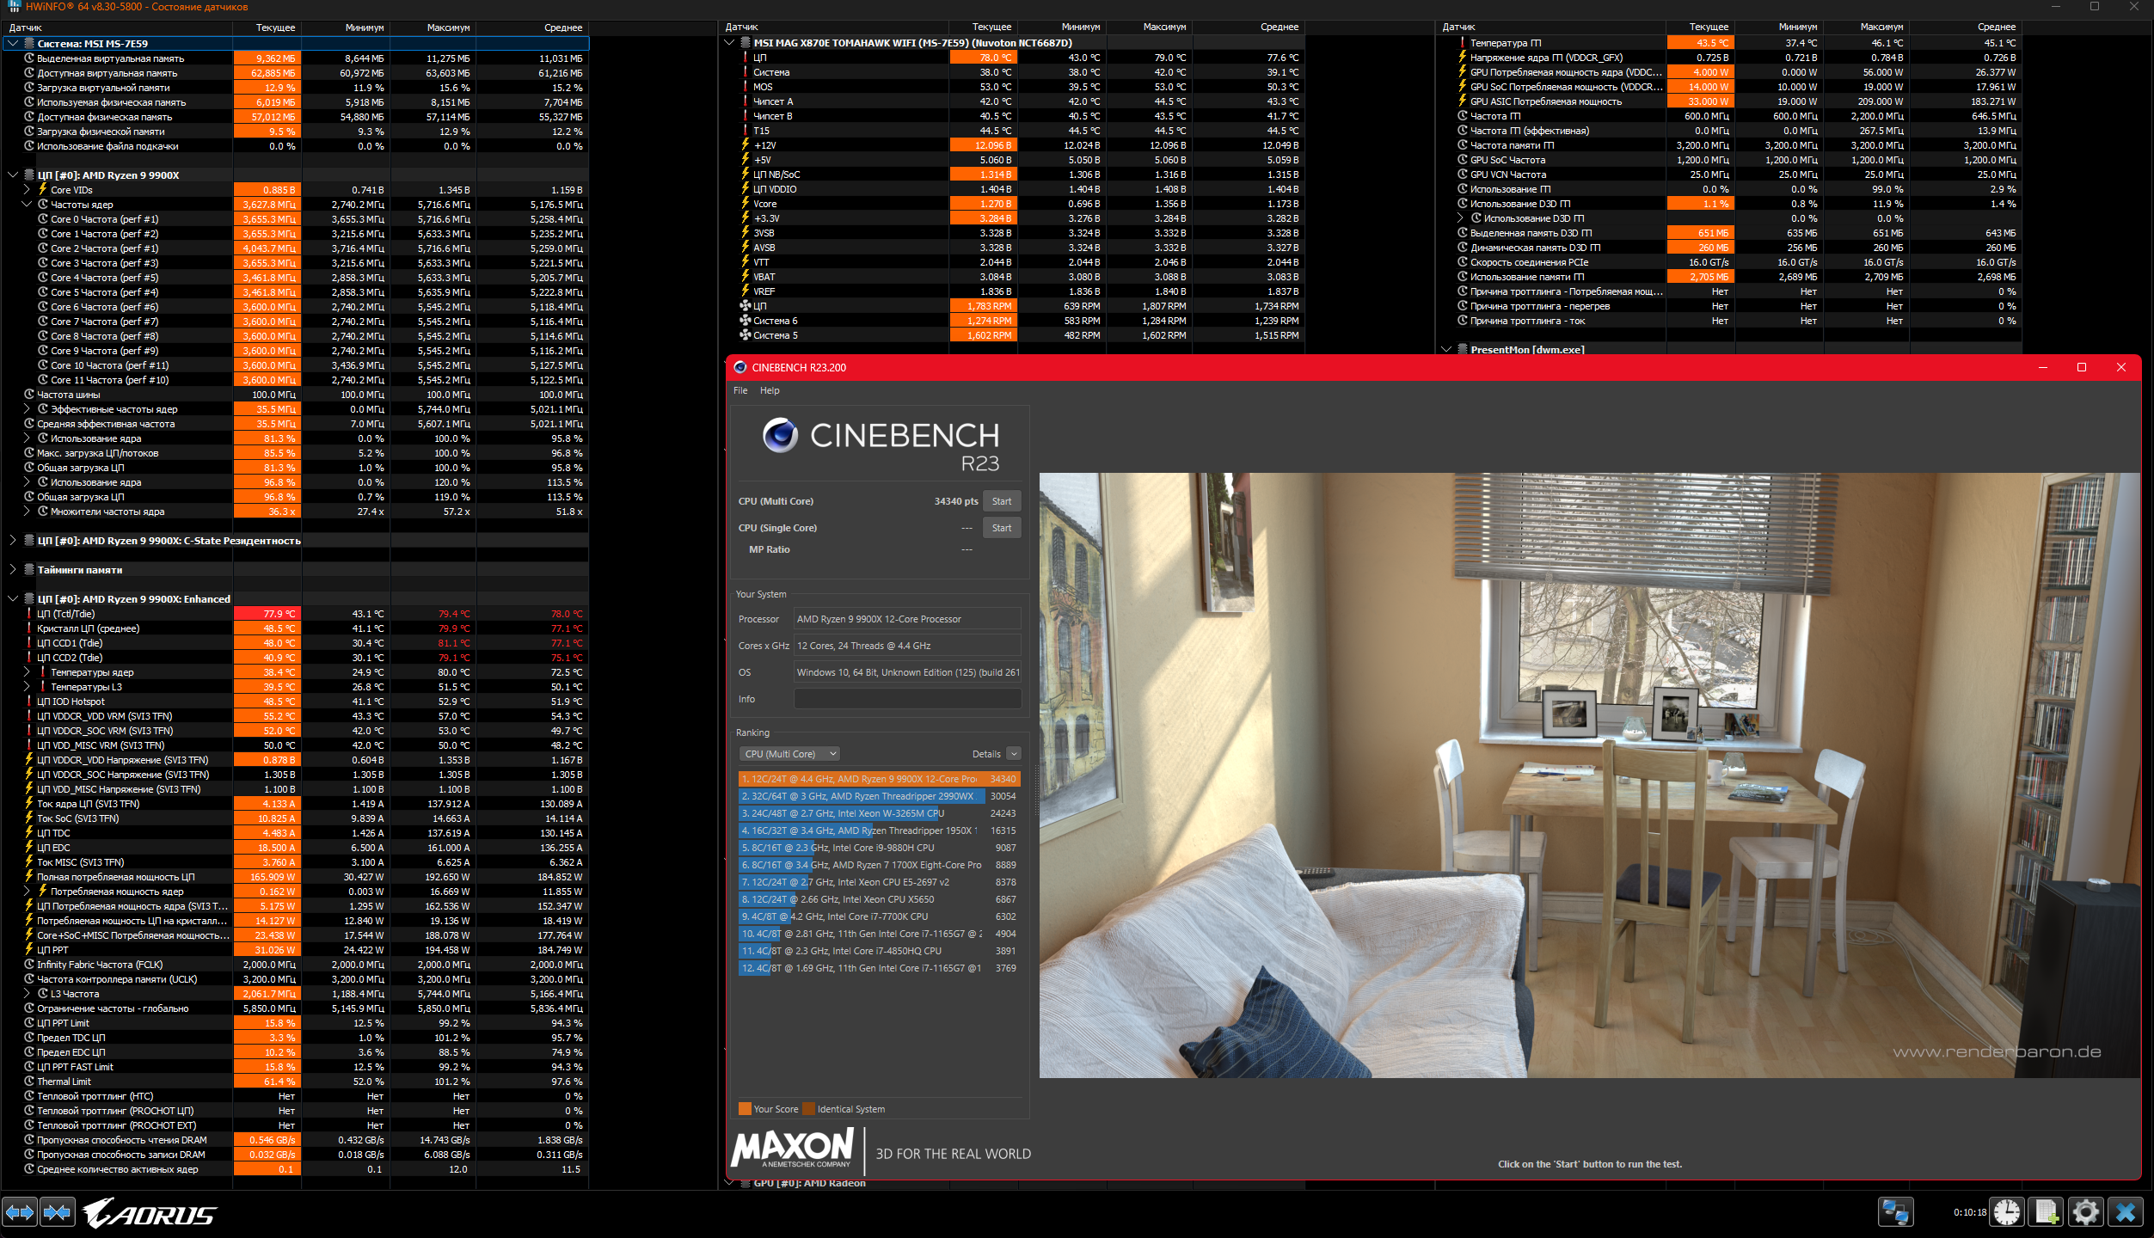Open HWiNFO sensor settings gear
The height and width of the screenshot is (1238, 2154).
point(2086,1212)
